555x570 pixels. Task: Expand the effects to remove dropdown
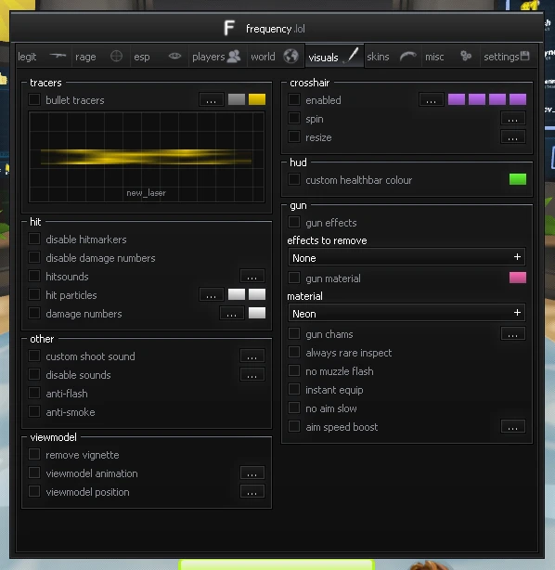pyautogui.click(x=407, y=257)
